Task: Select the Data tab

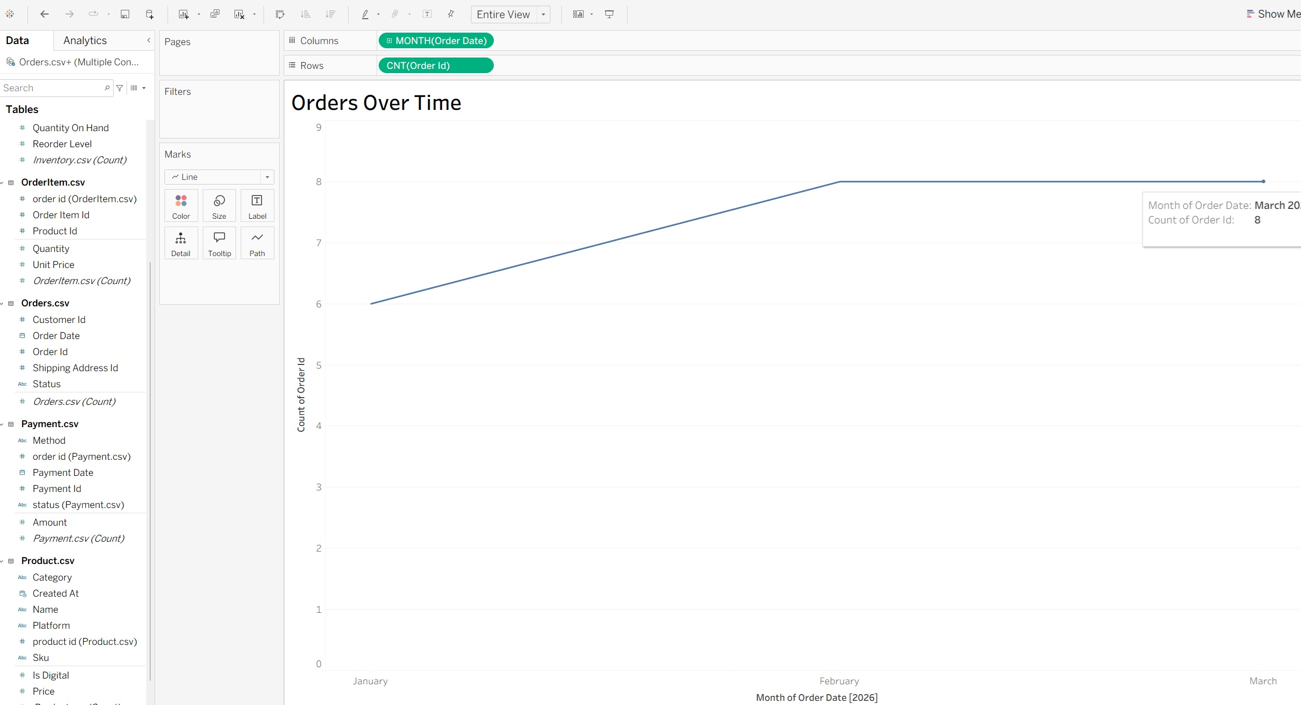Action: 18,40
